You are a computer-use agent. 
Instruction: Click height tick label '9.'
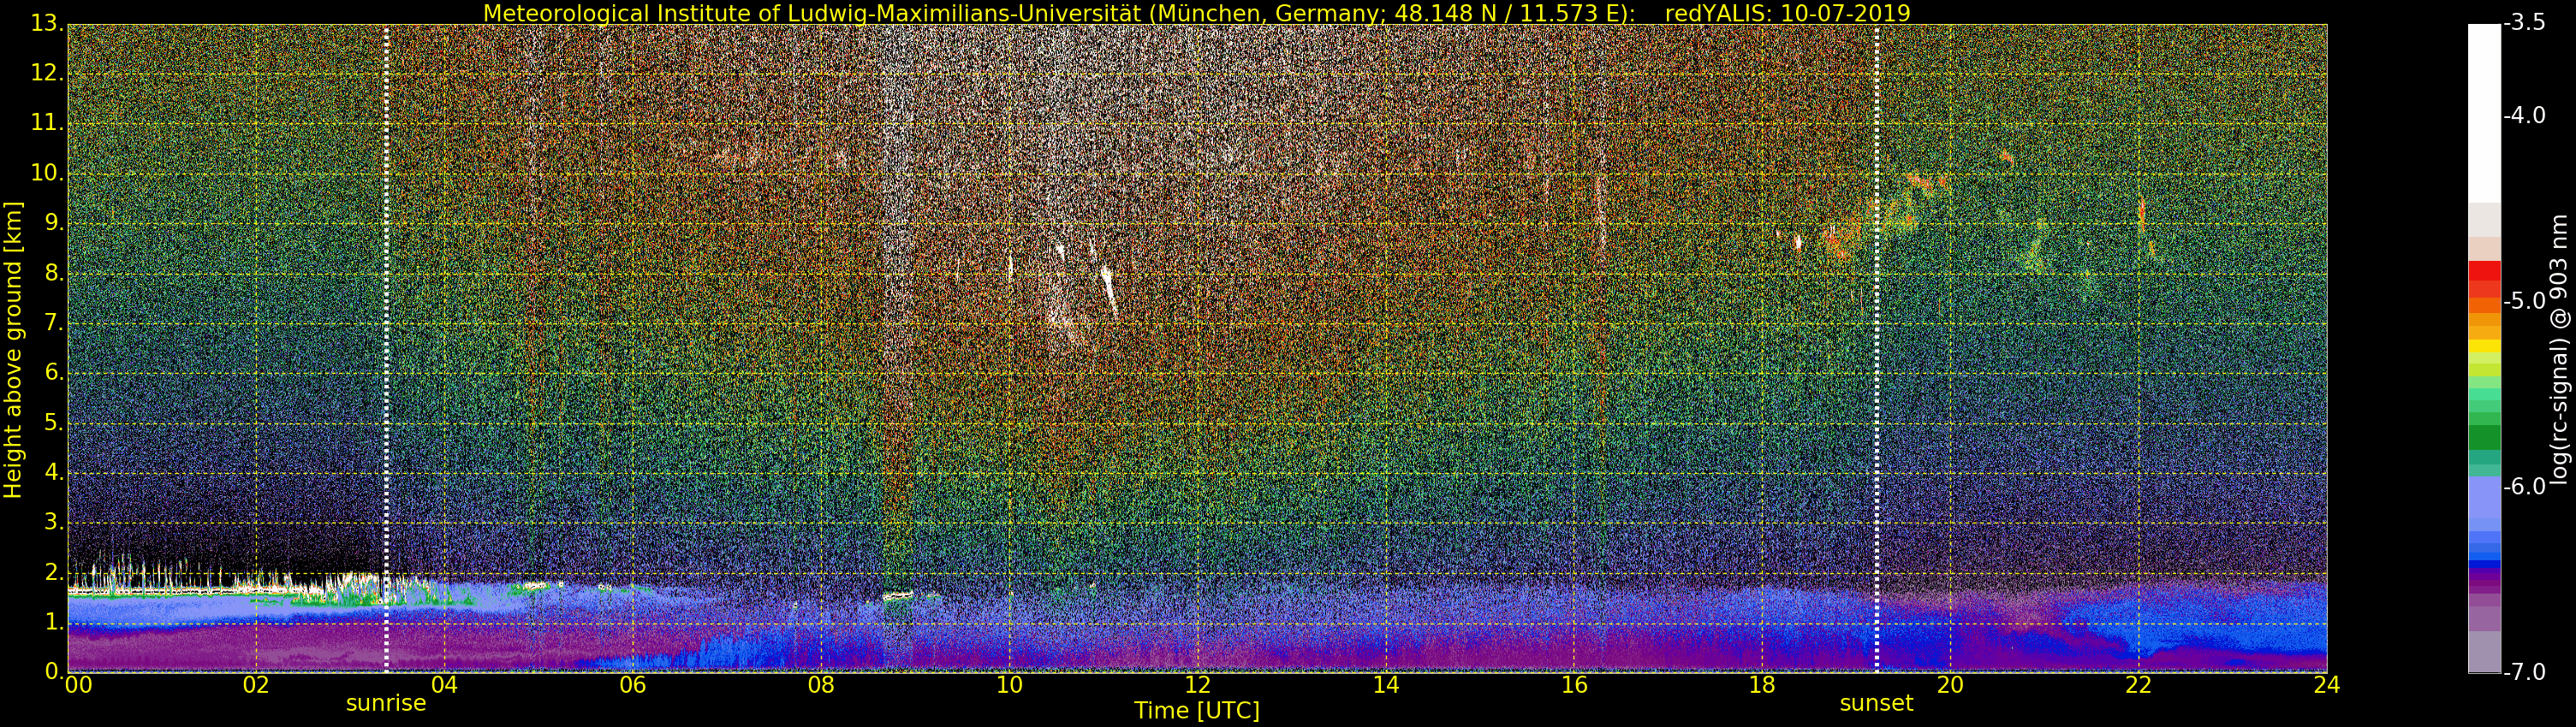(53, 222)
